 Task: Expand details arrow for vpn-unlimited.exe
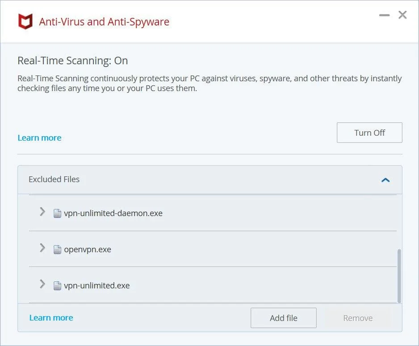click(42, 284)
